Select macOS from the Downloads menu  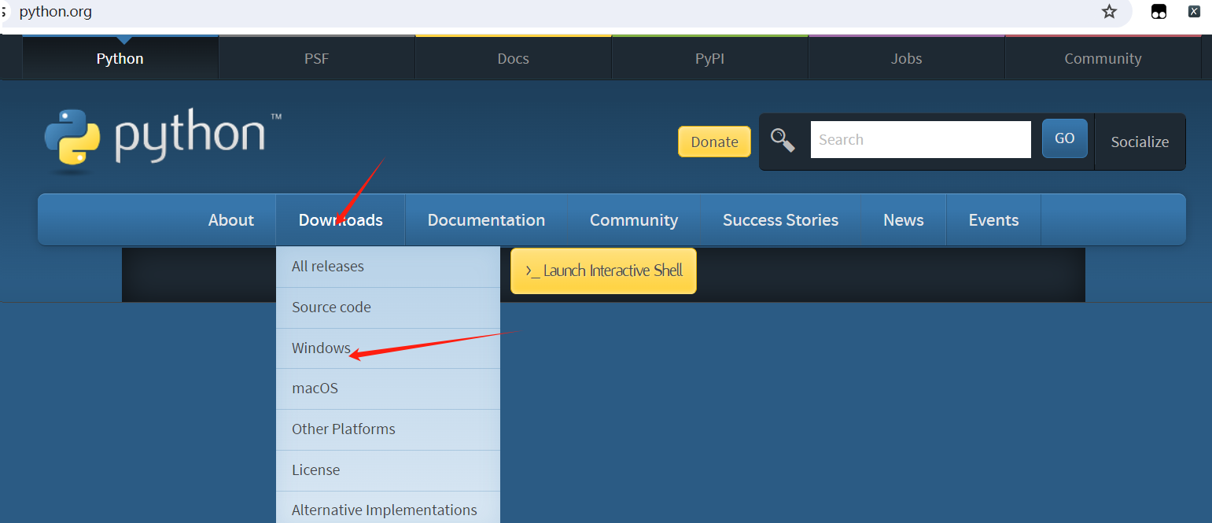tap(315, 389)
